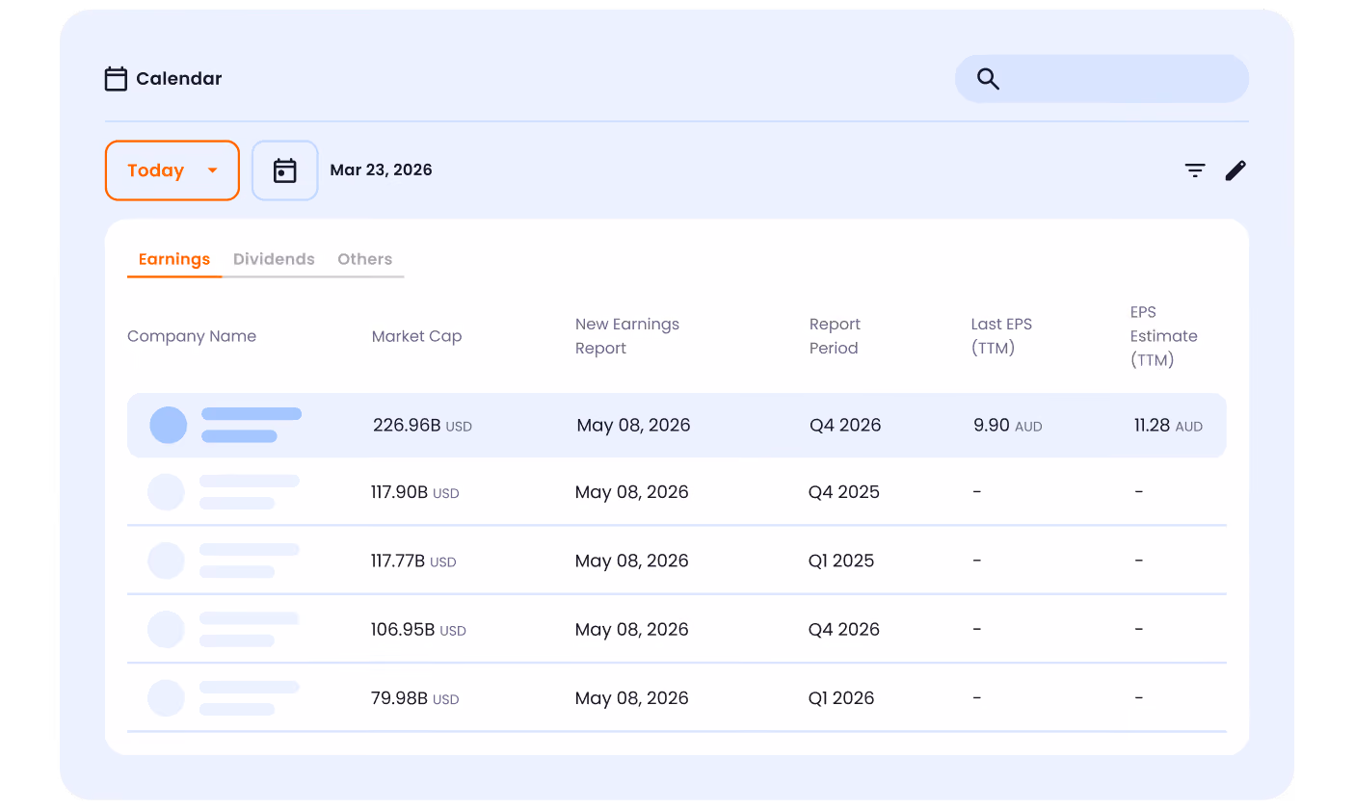Screen dimensions: 1354x810
Task: Switch to the Others tab
Action: point(364,259)
